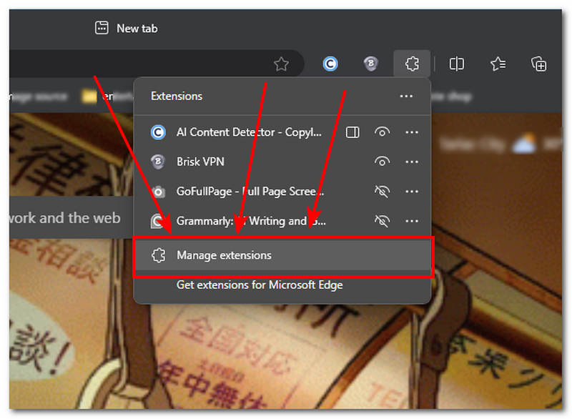This screenshot has width=572, height=419.
Task: Click Manage extensions
Action: click(x=283, y=256)
